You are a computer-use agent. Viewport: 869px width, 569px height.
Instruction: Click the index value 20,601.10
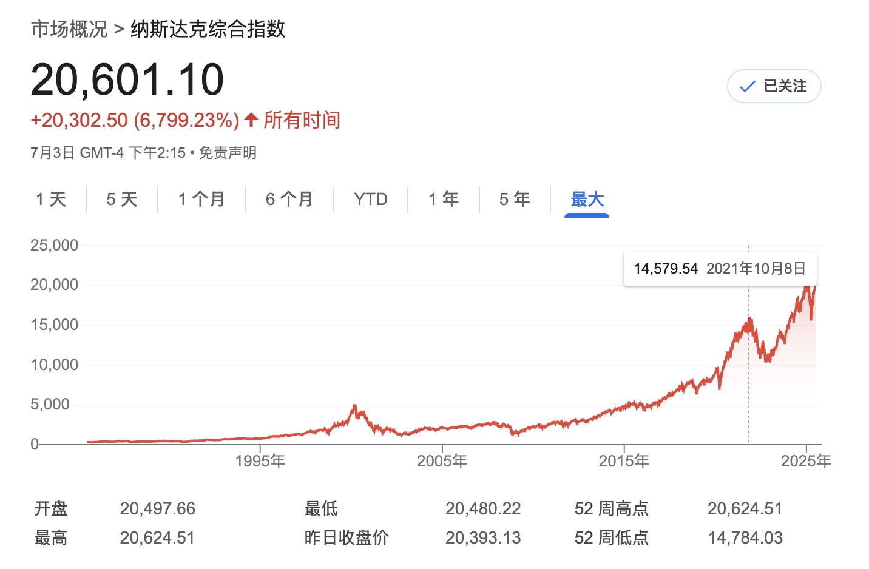[127, 79]
